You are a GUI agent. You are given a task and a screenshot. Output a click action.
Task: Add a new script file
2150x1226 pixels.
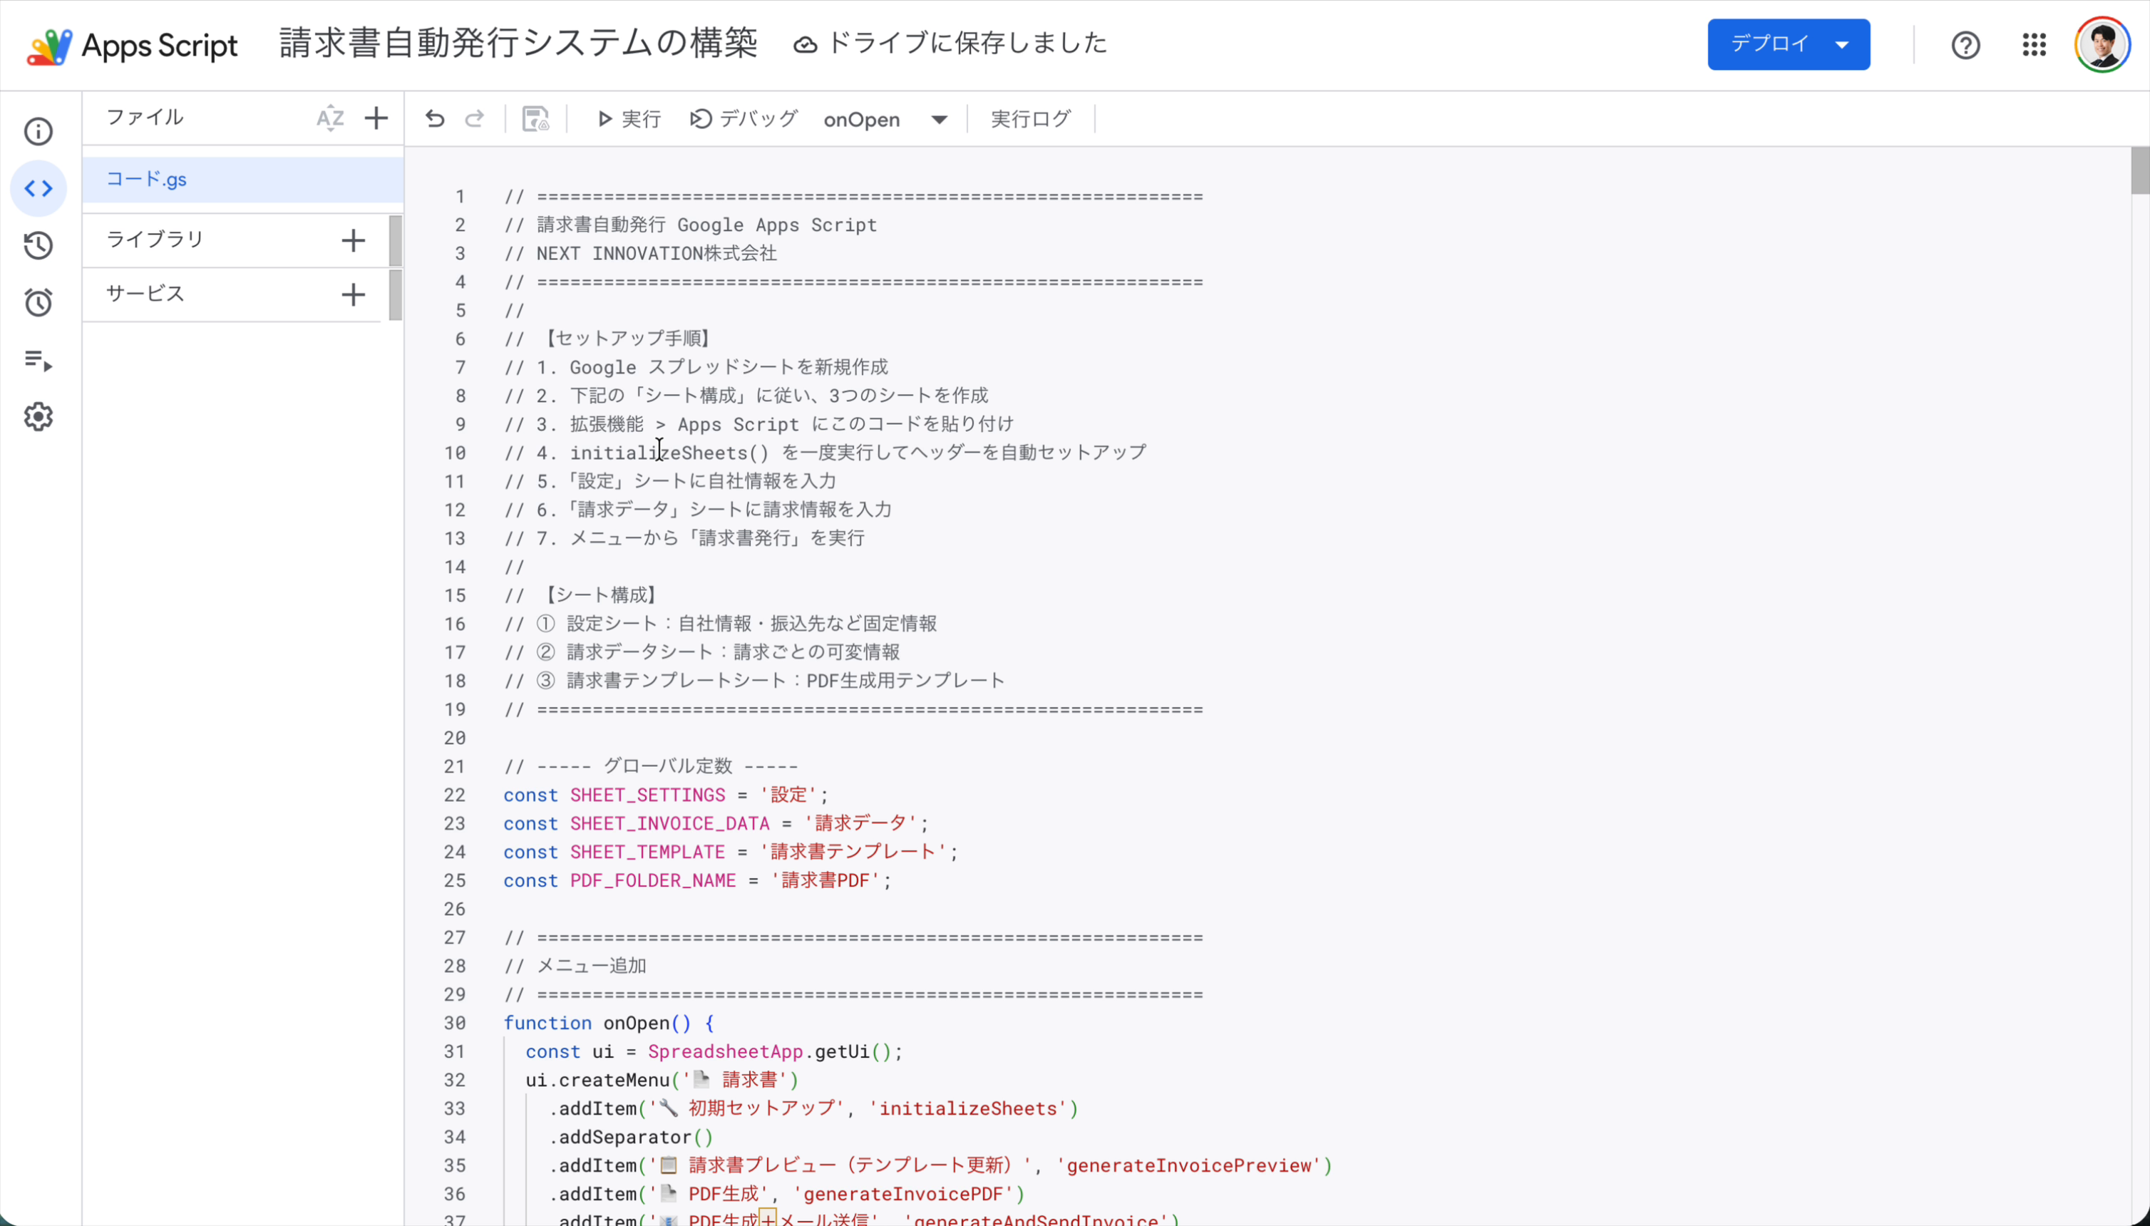tap(376, 118)
